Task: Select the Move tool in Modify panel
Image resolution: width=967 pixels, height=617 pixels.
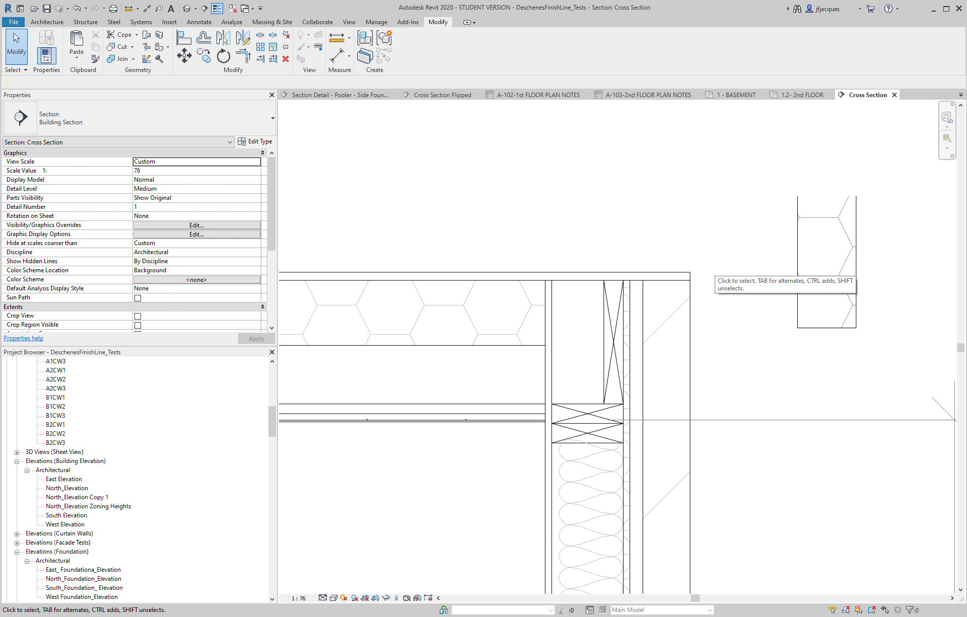Action: click(x=184, y=56)
